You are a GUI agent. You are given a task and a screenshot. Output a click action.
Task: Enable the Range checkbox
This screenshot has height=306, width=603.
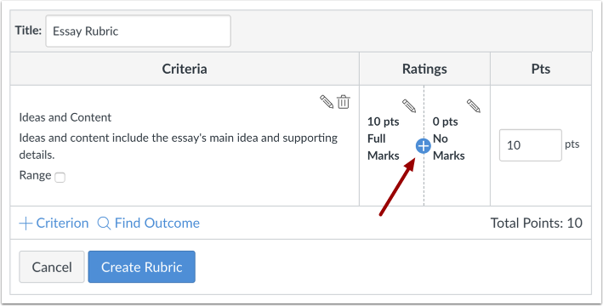(60, 177)
